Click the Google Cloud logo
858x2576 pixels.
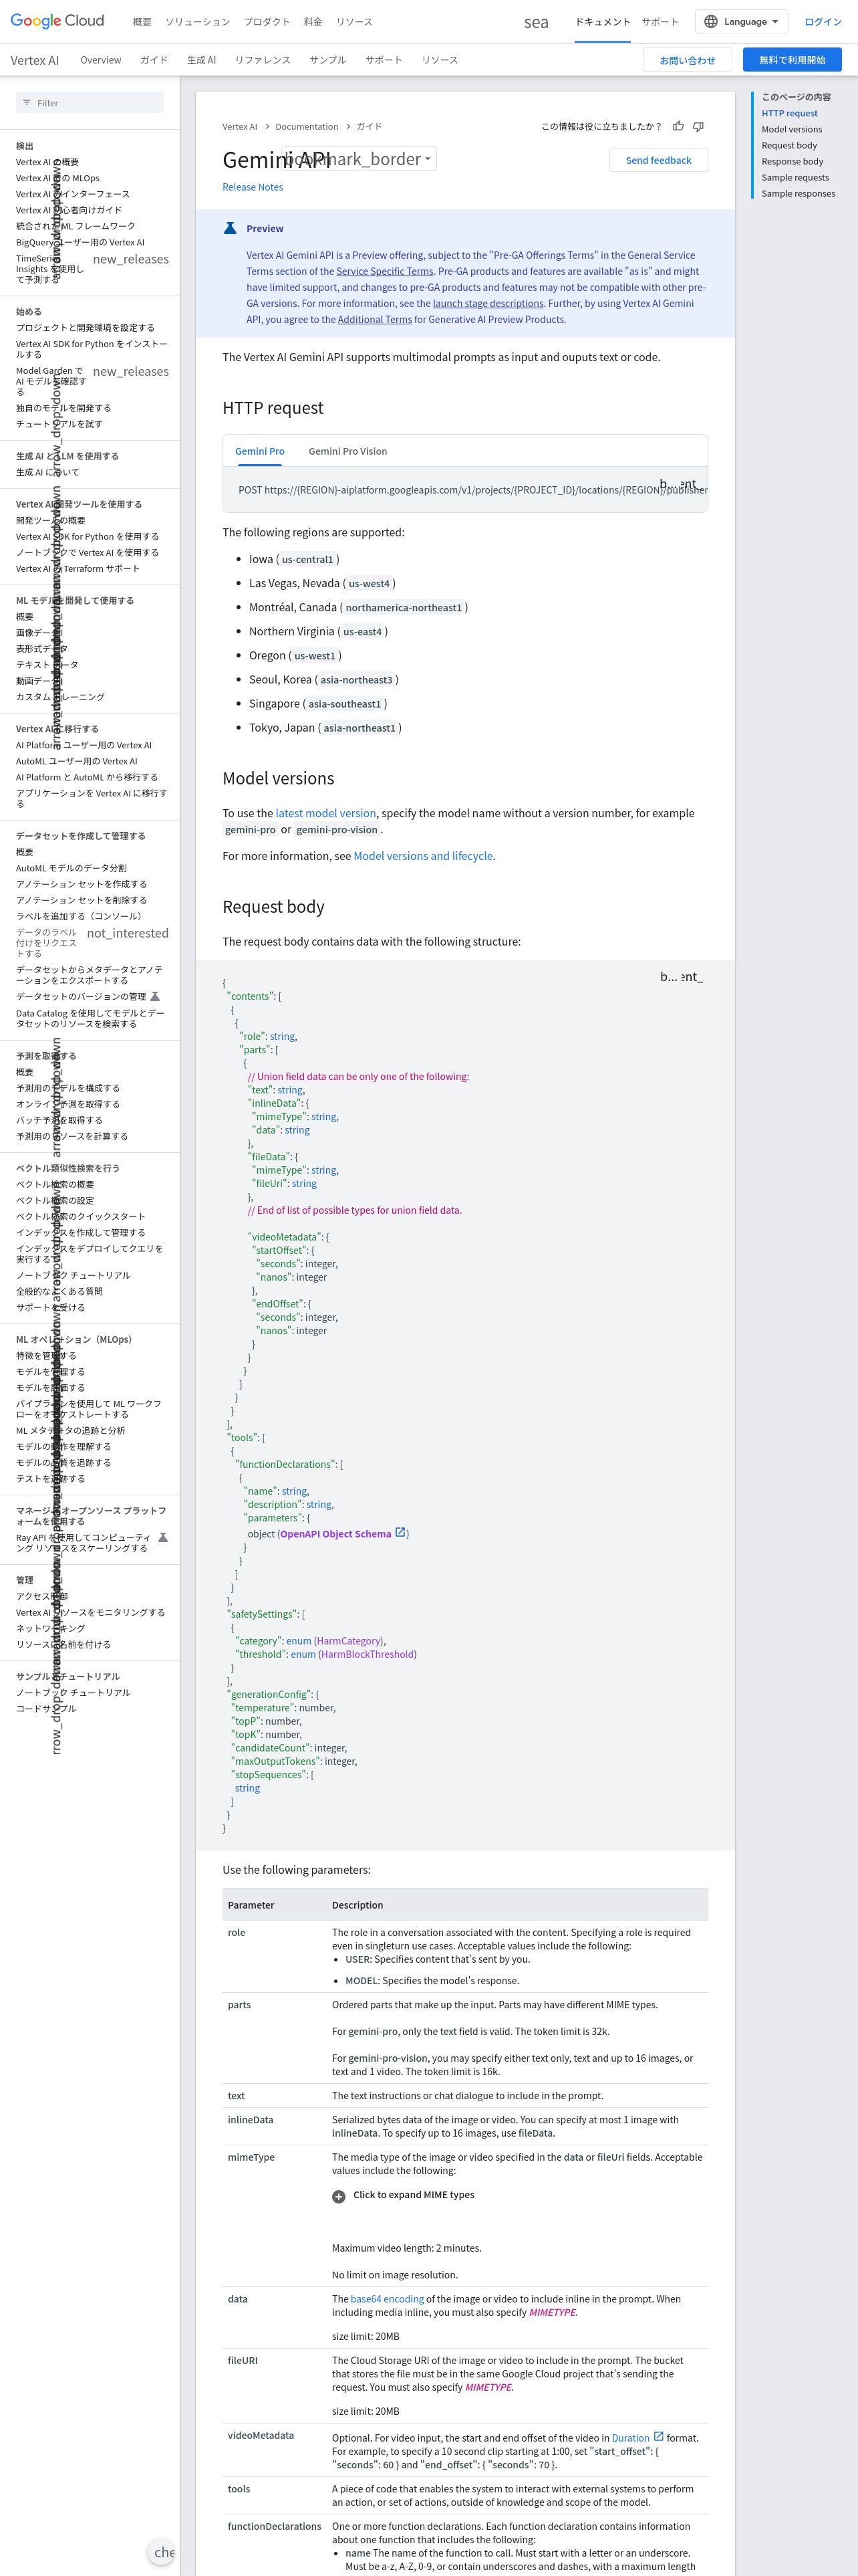coord(57,21)
